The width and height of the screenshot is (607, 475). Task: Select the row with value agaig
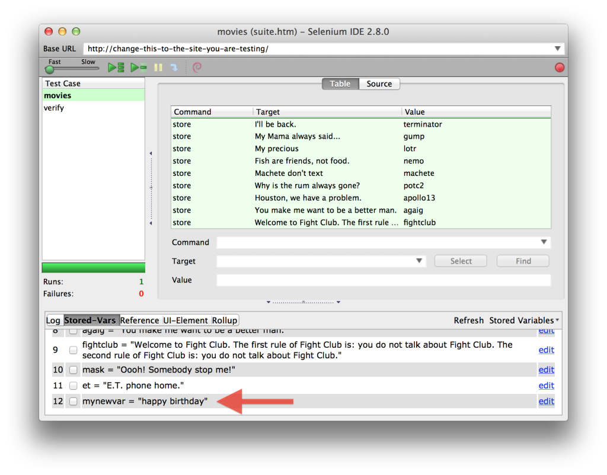point(361,210)
